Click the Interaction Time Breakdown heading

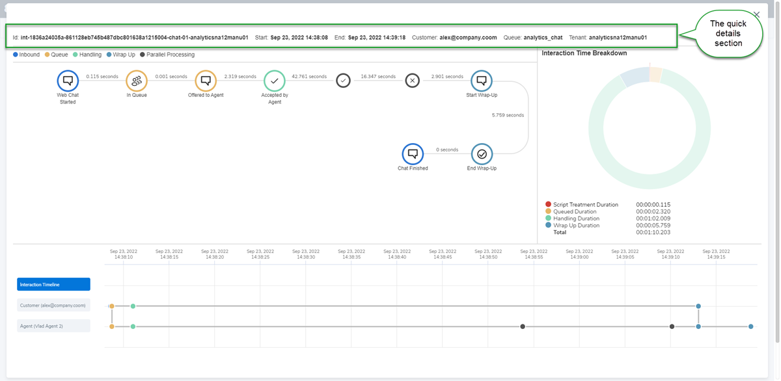click(584, 53)
